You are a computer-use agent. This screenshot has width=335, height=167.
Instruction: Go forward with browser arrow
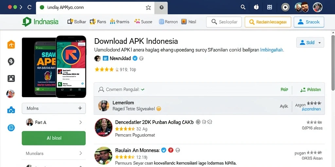tap(21, 7)
